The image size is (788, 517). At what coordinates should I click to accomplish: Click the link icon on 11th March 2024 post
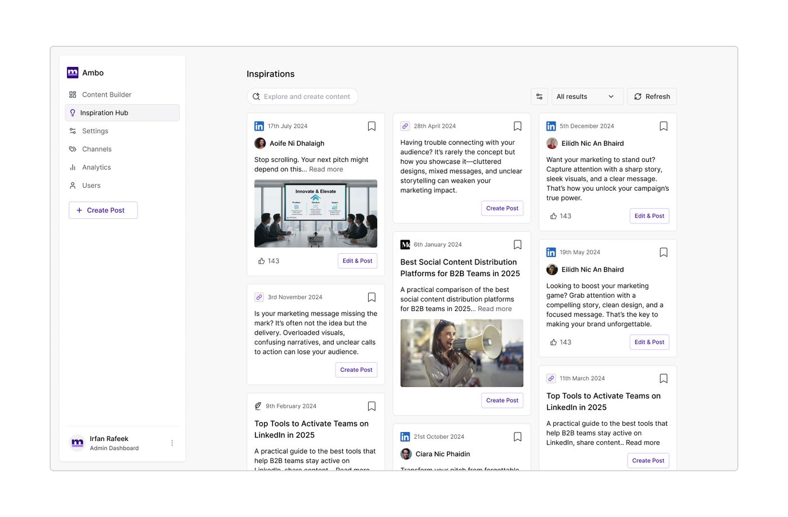click(x=551, y=379)
